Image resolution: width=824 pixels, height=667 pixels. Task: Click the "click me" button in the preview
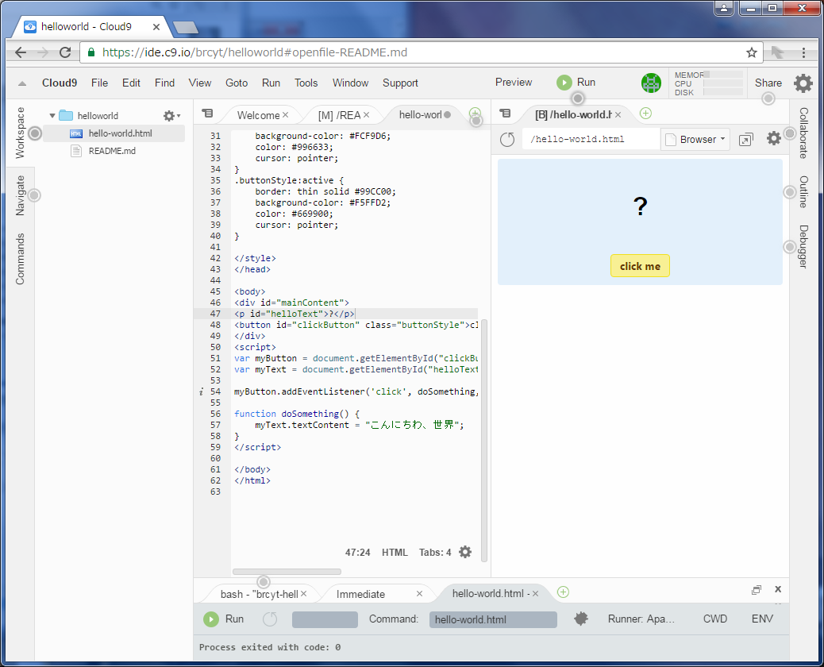click(x=640, y=266)
